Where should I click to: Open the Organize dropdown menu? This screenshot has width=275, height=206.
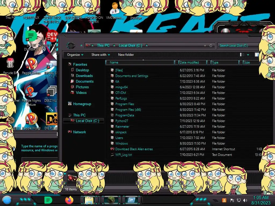pyautogui.click(x=75, y=55)
